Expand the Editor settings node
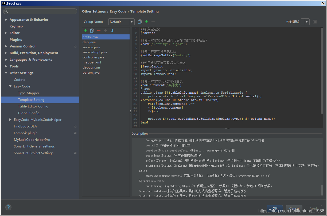This screenshot has height=216, width=327. coord(6,33)
